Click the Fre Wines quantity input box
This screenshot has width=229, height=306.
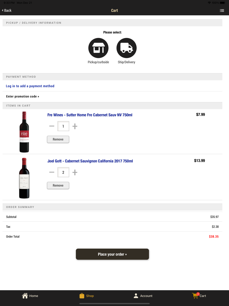(63, 126)
